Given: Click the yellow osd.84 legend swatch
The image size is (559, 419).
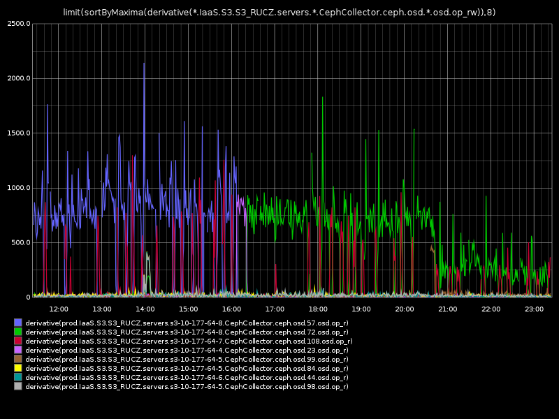Looking at the screenshot, I should point(18,368).
